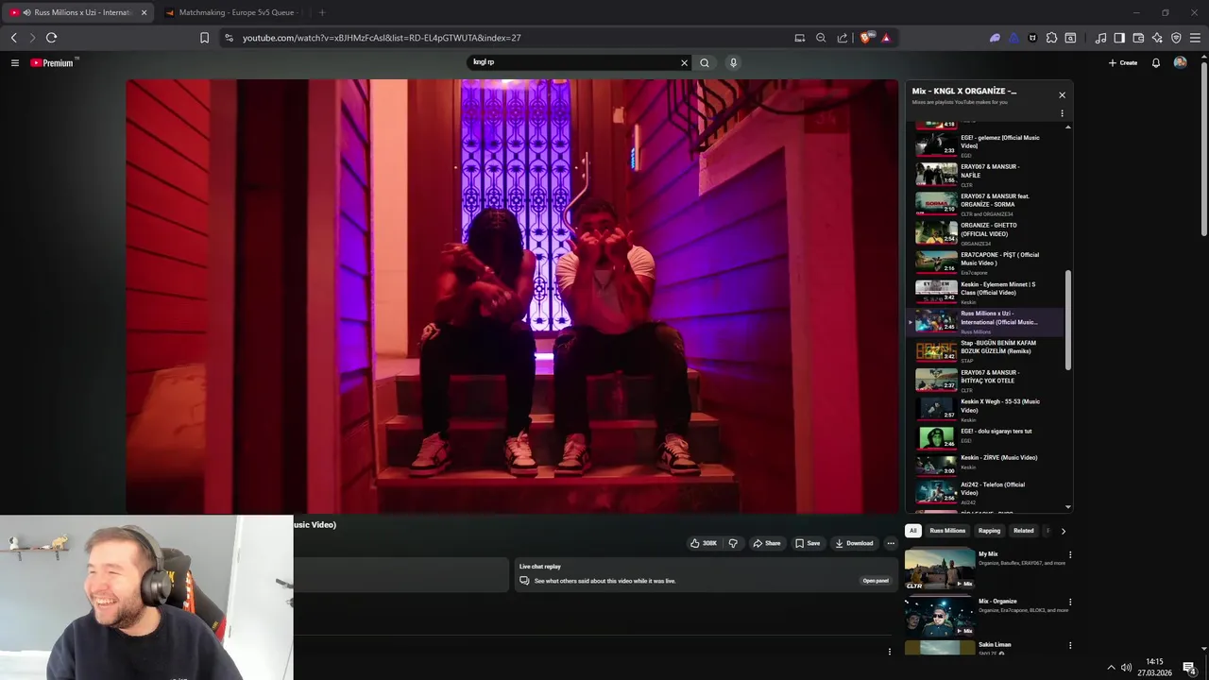Open more actions three-dot menu beside Download
This screenshot has height=680, width=1209.
(x=890, y=543)
